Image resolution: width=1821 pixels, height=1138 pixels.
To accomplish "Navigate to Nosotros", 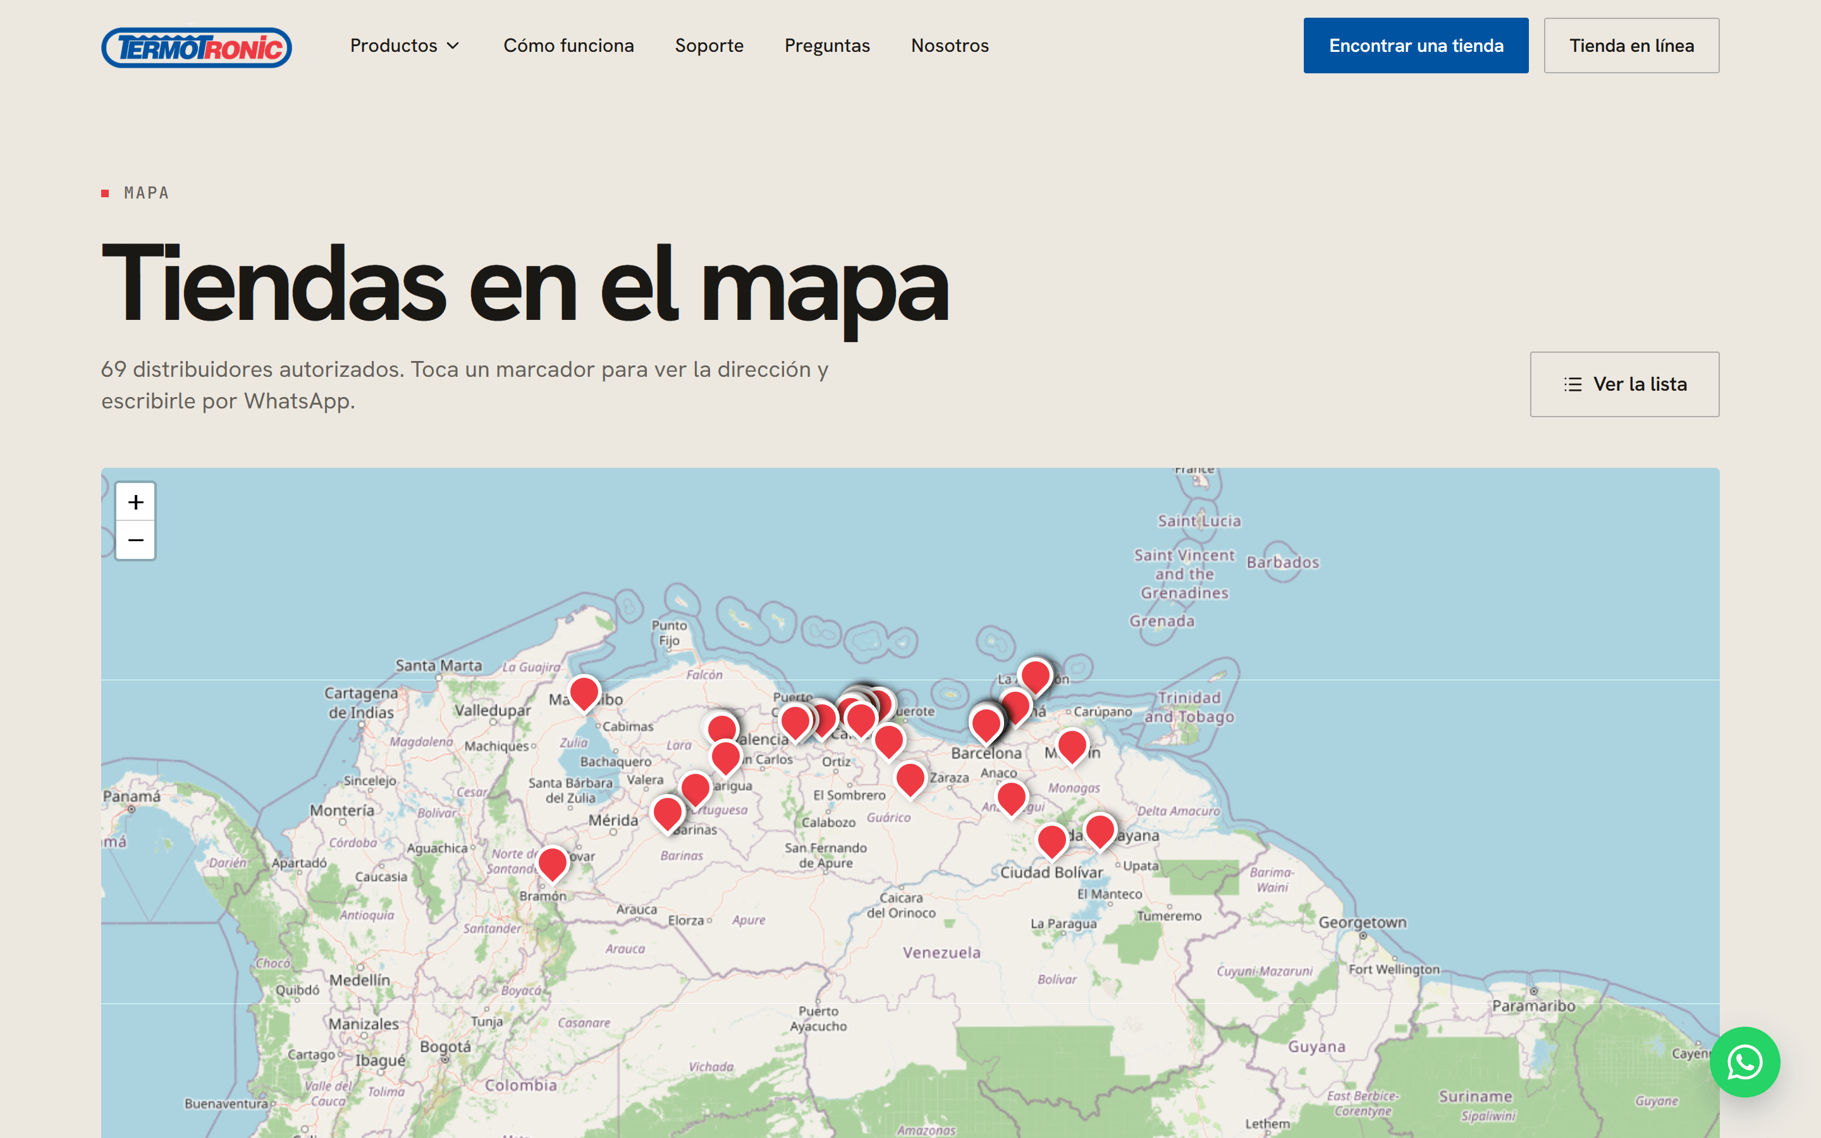I will pos(950,46).
